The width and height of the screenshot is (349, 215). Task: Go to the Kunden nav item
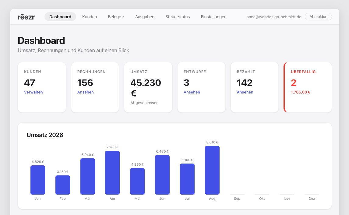click(x=90, y=17)
